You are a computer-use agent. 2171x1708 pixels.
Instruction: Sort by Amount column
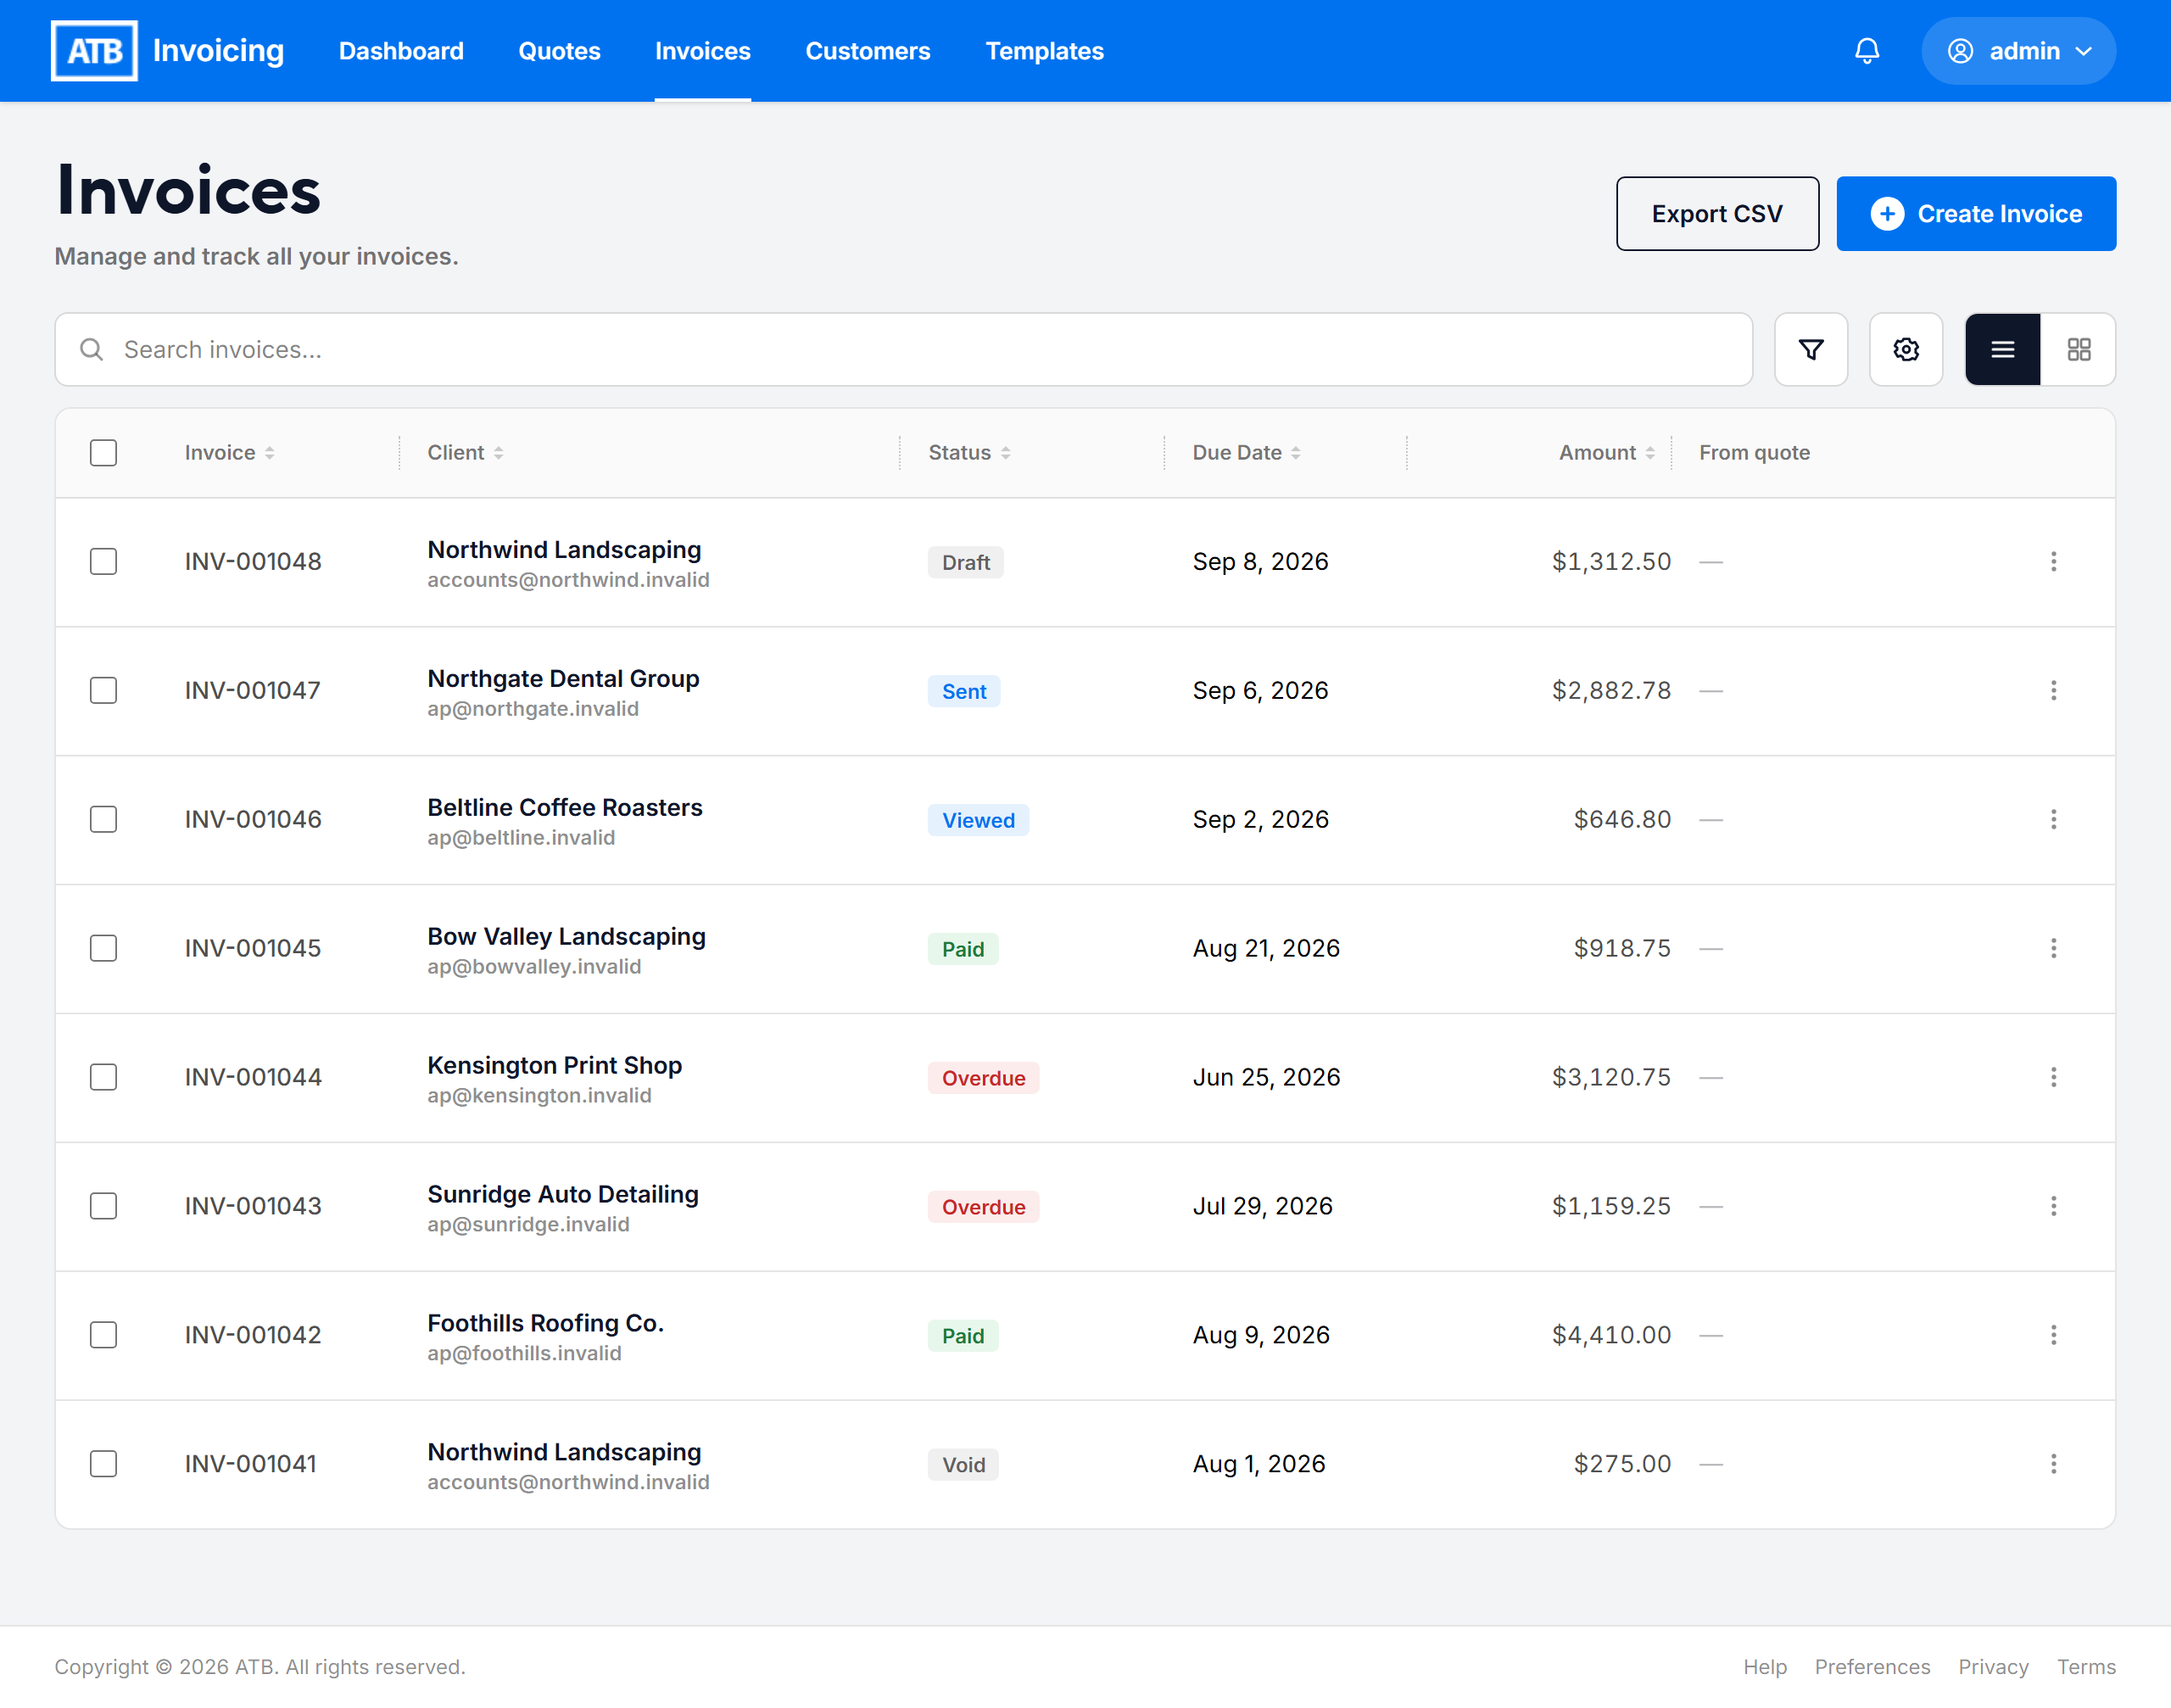[x=1606, y=453]
